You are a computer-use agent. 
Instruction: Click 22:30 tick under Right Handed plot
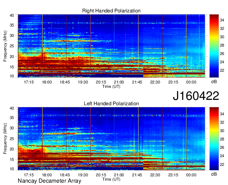pyautogui.click(x=155, y=82)
